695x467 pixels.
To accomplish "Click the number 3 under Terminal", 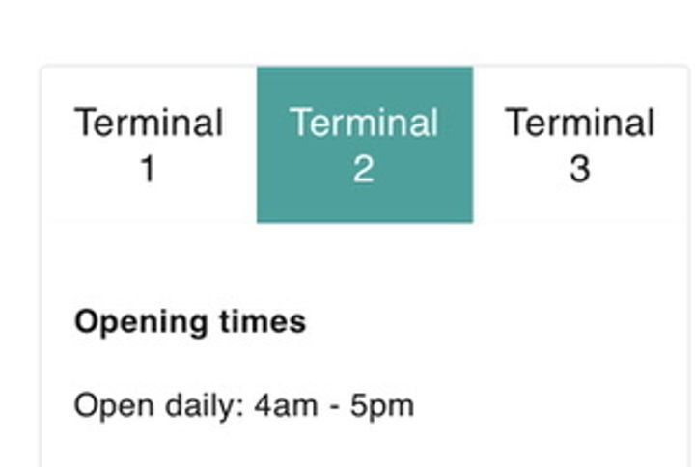I will pyautogui.click(x=579, y=170).
